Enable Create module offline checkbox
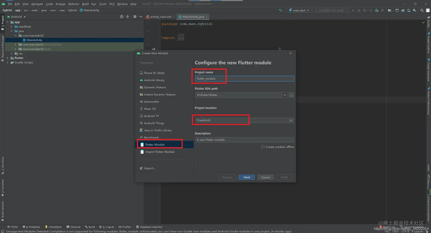 [263, 147]
